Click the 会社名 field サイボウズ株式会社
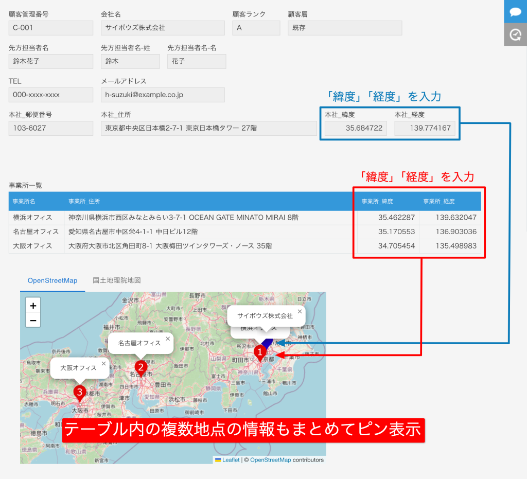Screen dimensions: 527x479 tap(163, 28)
